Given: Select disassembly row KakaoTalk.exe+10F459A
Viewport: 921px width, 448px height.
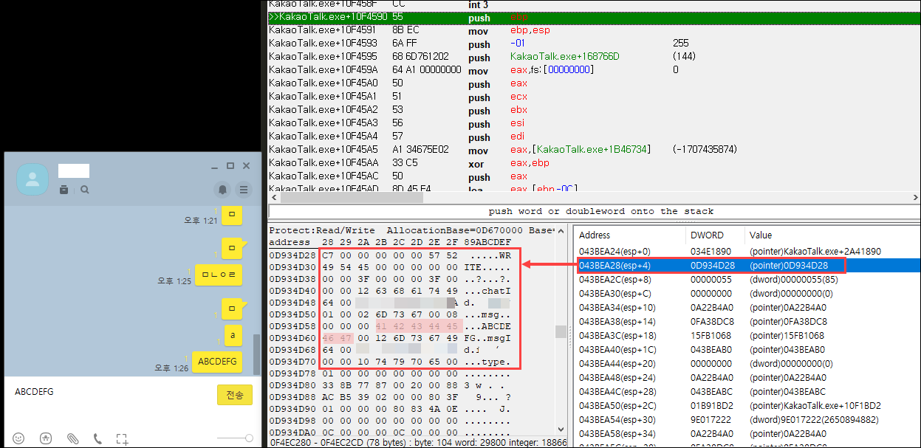Looking at the screenshot, I should (x=594, y=70).
